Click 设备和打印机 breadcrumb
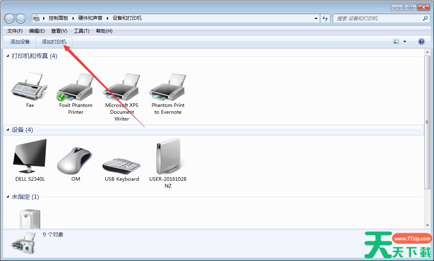Screen dimensions: 434x261 tap(127, 18)
